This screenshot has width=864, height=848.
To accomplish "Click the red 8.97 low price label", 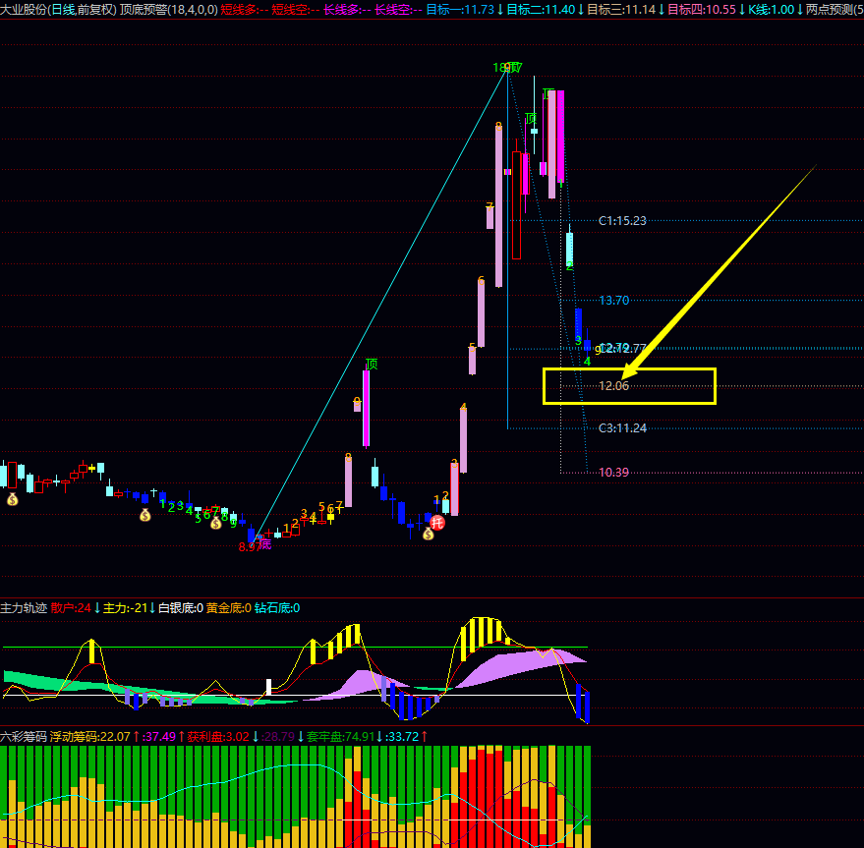I will pyautogui.click(x=249, y=547).
